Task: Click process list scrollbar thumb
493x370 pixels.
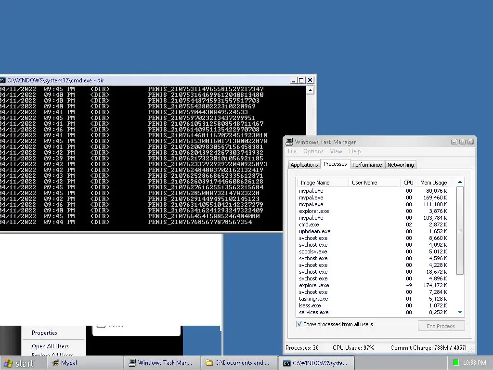Action: point(460,231)
